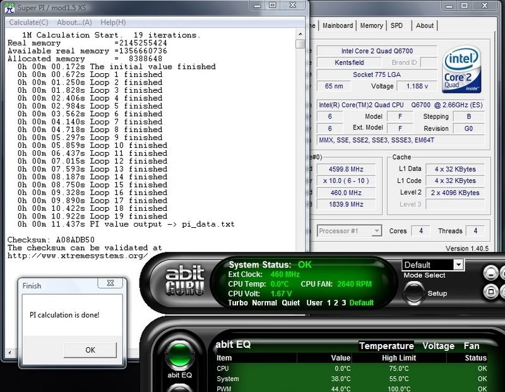Viewport: 505px width, 392px height.
Task: Click the Super PI title bar app icon
Action: coord(9,8)
